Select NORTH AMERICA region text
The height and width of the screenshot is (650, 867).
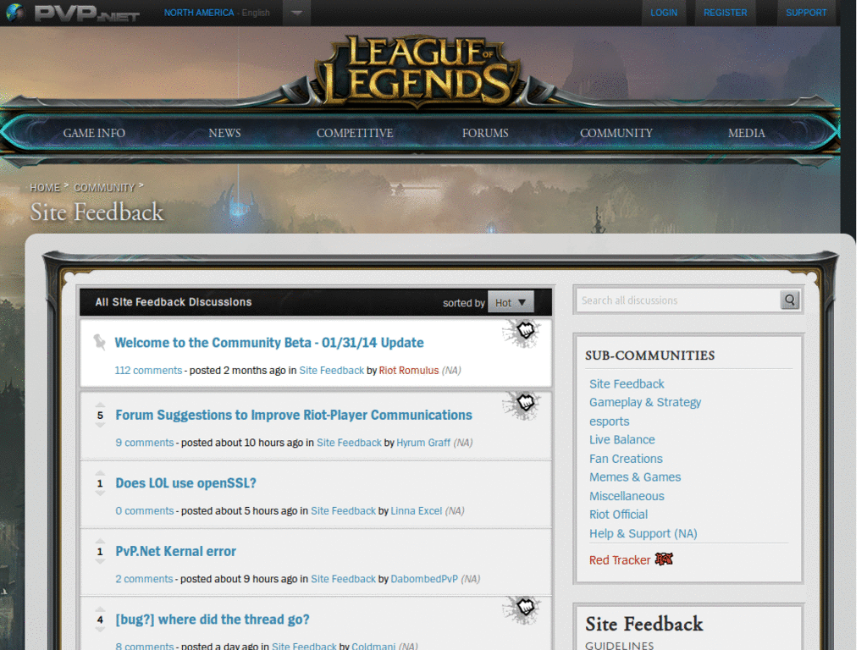click(x=199, y=13)
